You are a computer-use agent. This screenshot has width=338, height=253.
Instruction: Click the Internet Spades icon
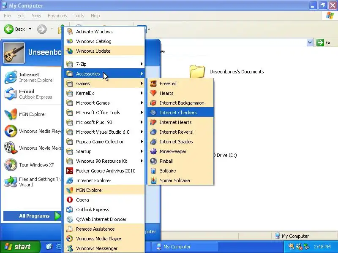pyautogui.click(x=153, y=142)
